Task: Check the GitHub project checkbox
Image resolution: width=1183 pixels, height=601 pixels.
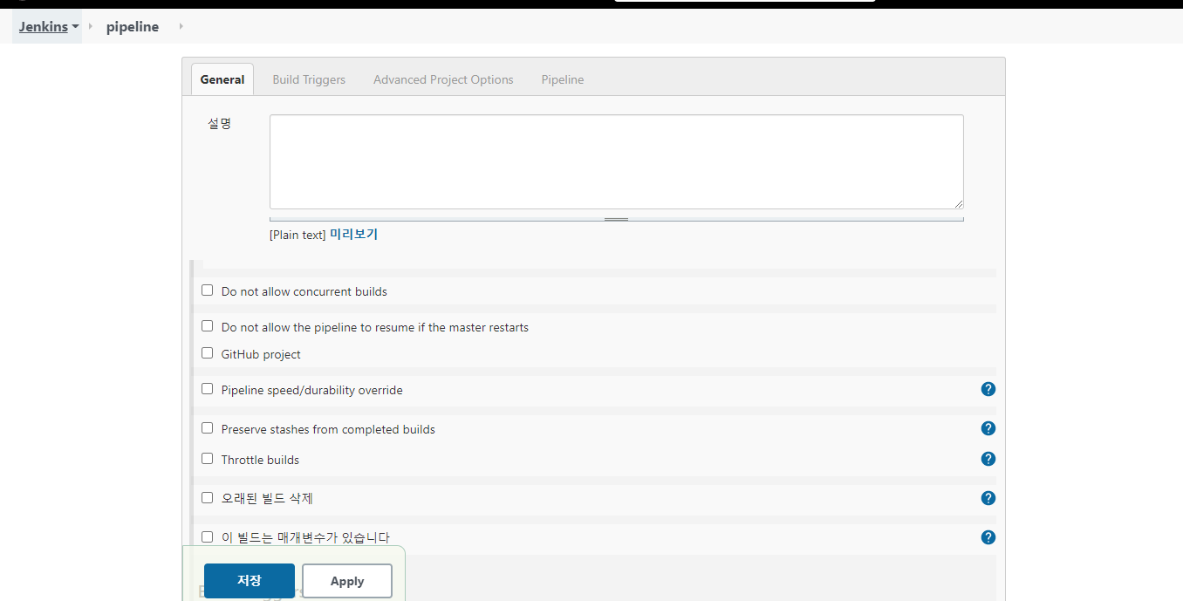Action: (207, 352)
